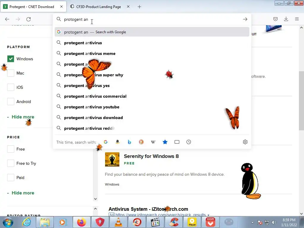Open the Firefox hamburger menu
Screen dimensions: 304x228
click(297, 19)
